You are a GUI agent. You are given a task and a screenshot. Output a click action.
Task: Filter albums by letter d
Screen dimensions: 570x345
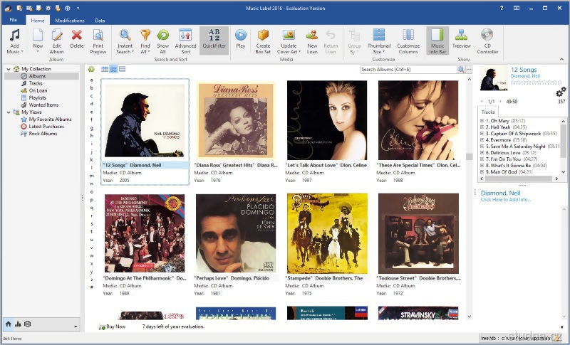coord(92,104)
